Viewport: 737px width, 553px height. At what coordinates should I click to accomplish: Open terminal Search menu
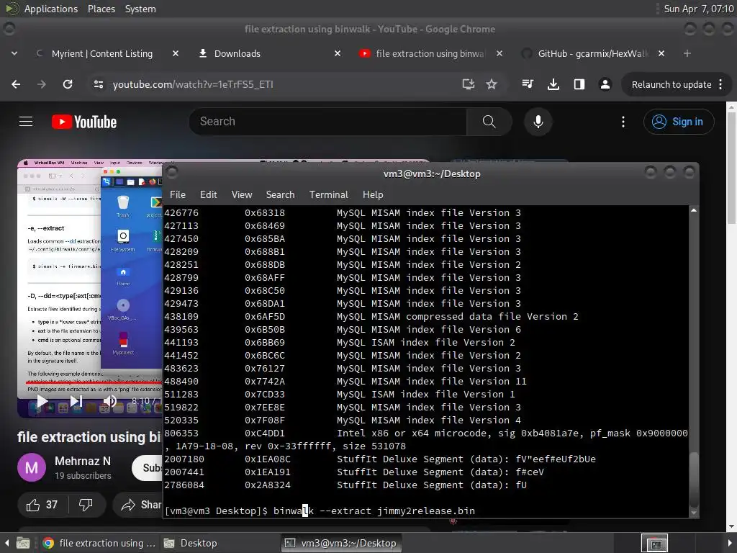point(280,194)
